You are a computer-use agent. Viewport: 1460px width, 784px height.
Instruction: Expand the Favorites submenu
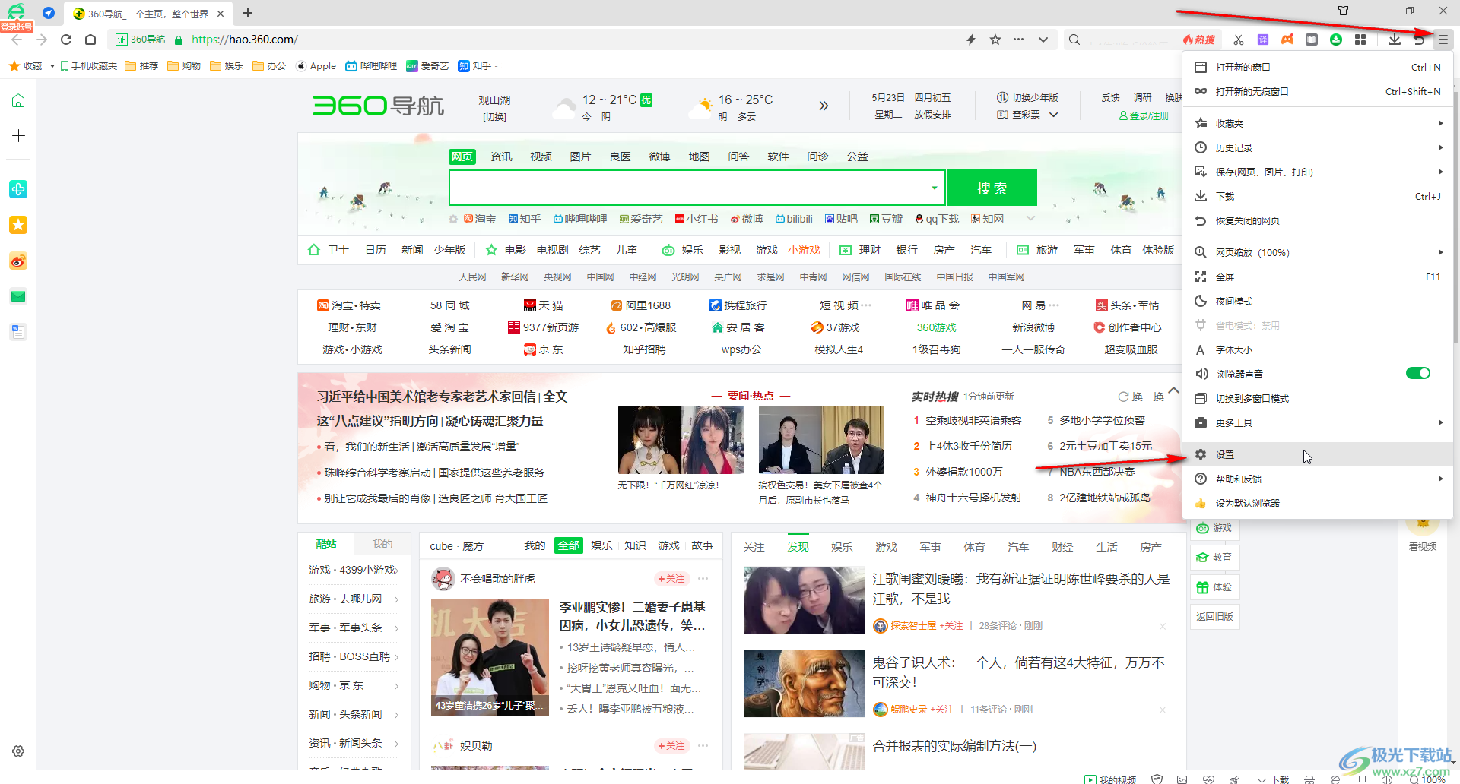pos(1318,123)
